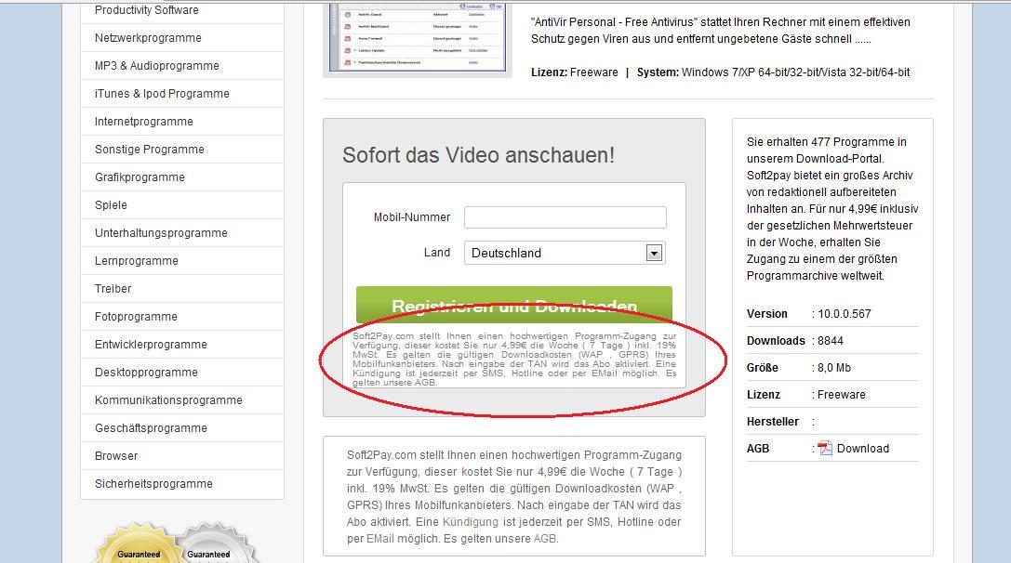The height and width of the screenshot is (563, 1011).
Task: Click Kündigung link in lower text box
Action: coord(470,522)
